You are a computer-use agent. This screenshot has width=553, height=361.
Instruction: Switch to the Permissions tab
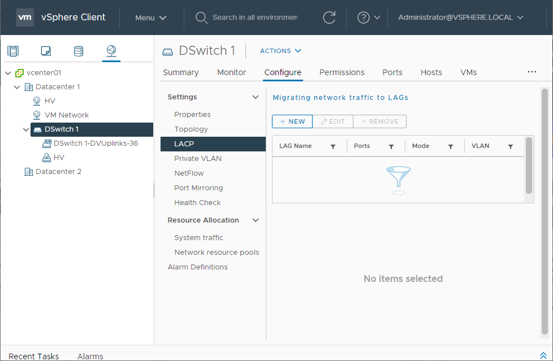[342, 72]
